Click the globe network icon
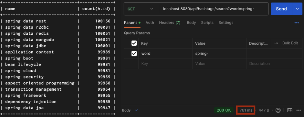The height and width of the screenshot is (117, 304). coord(278,110)
